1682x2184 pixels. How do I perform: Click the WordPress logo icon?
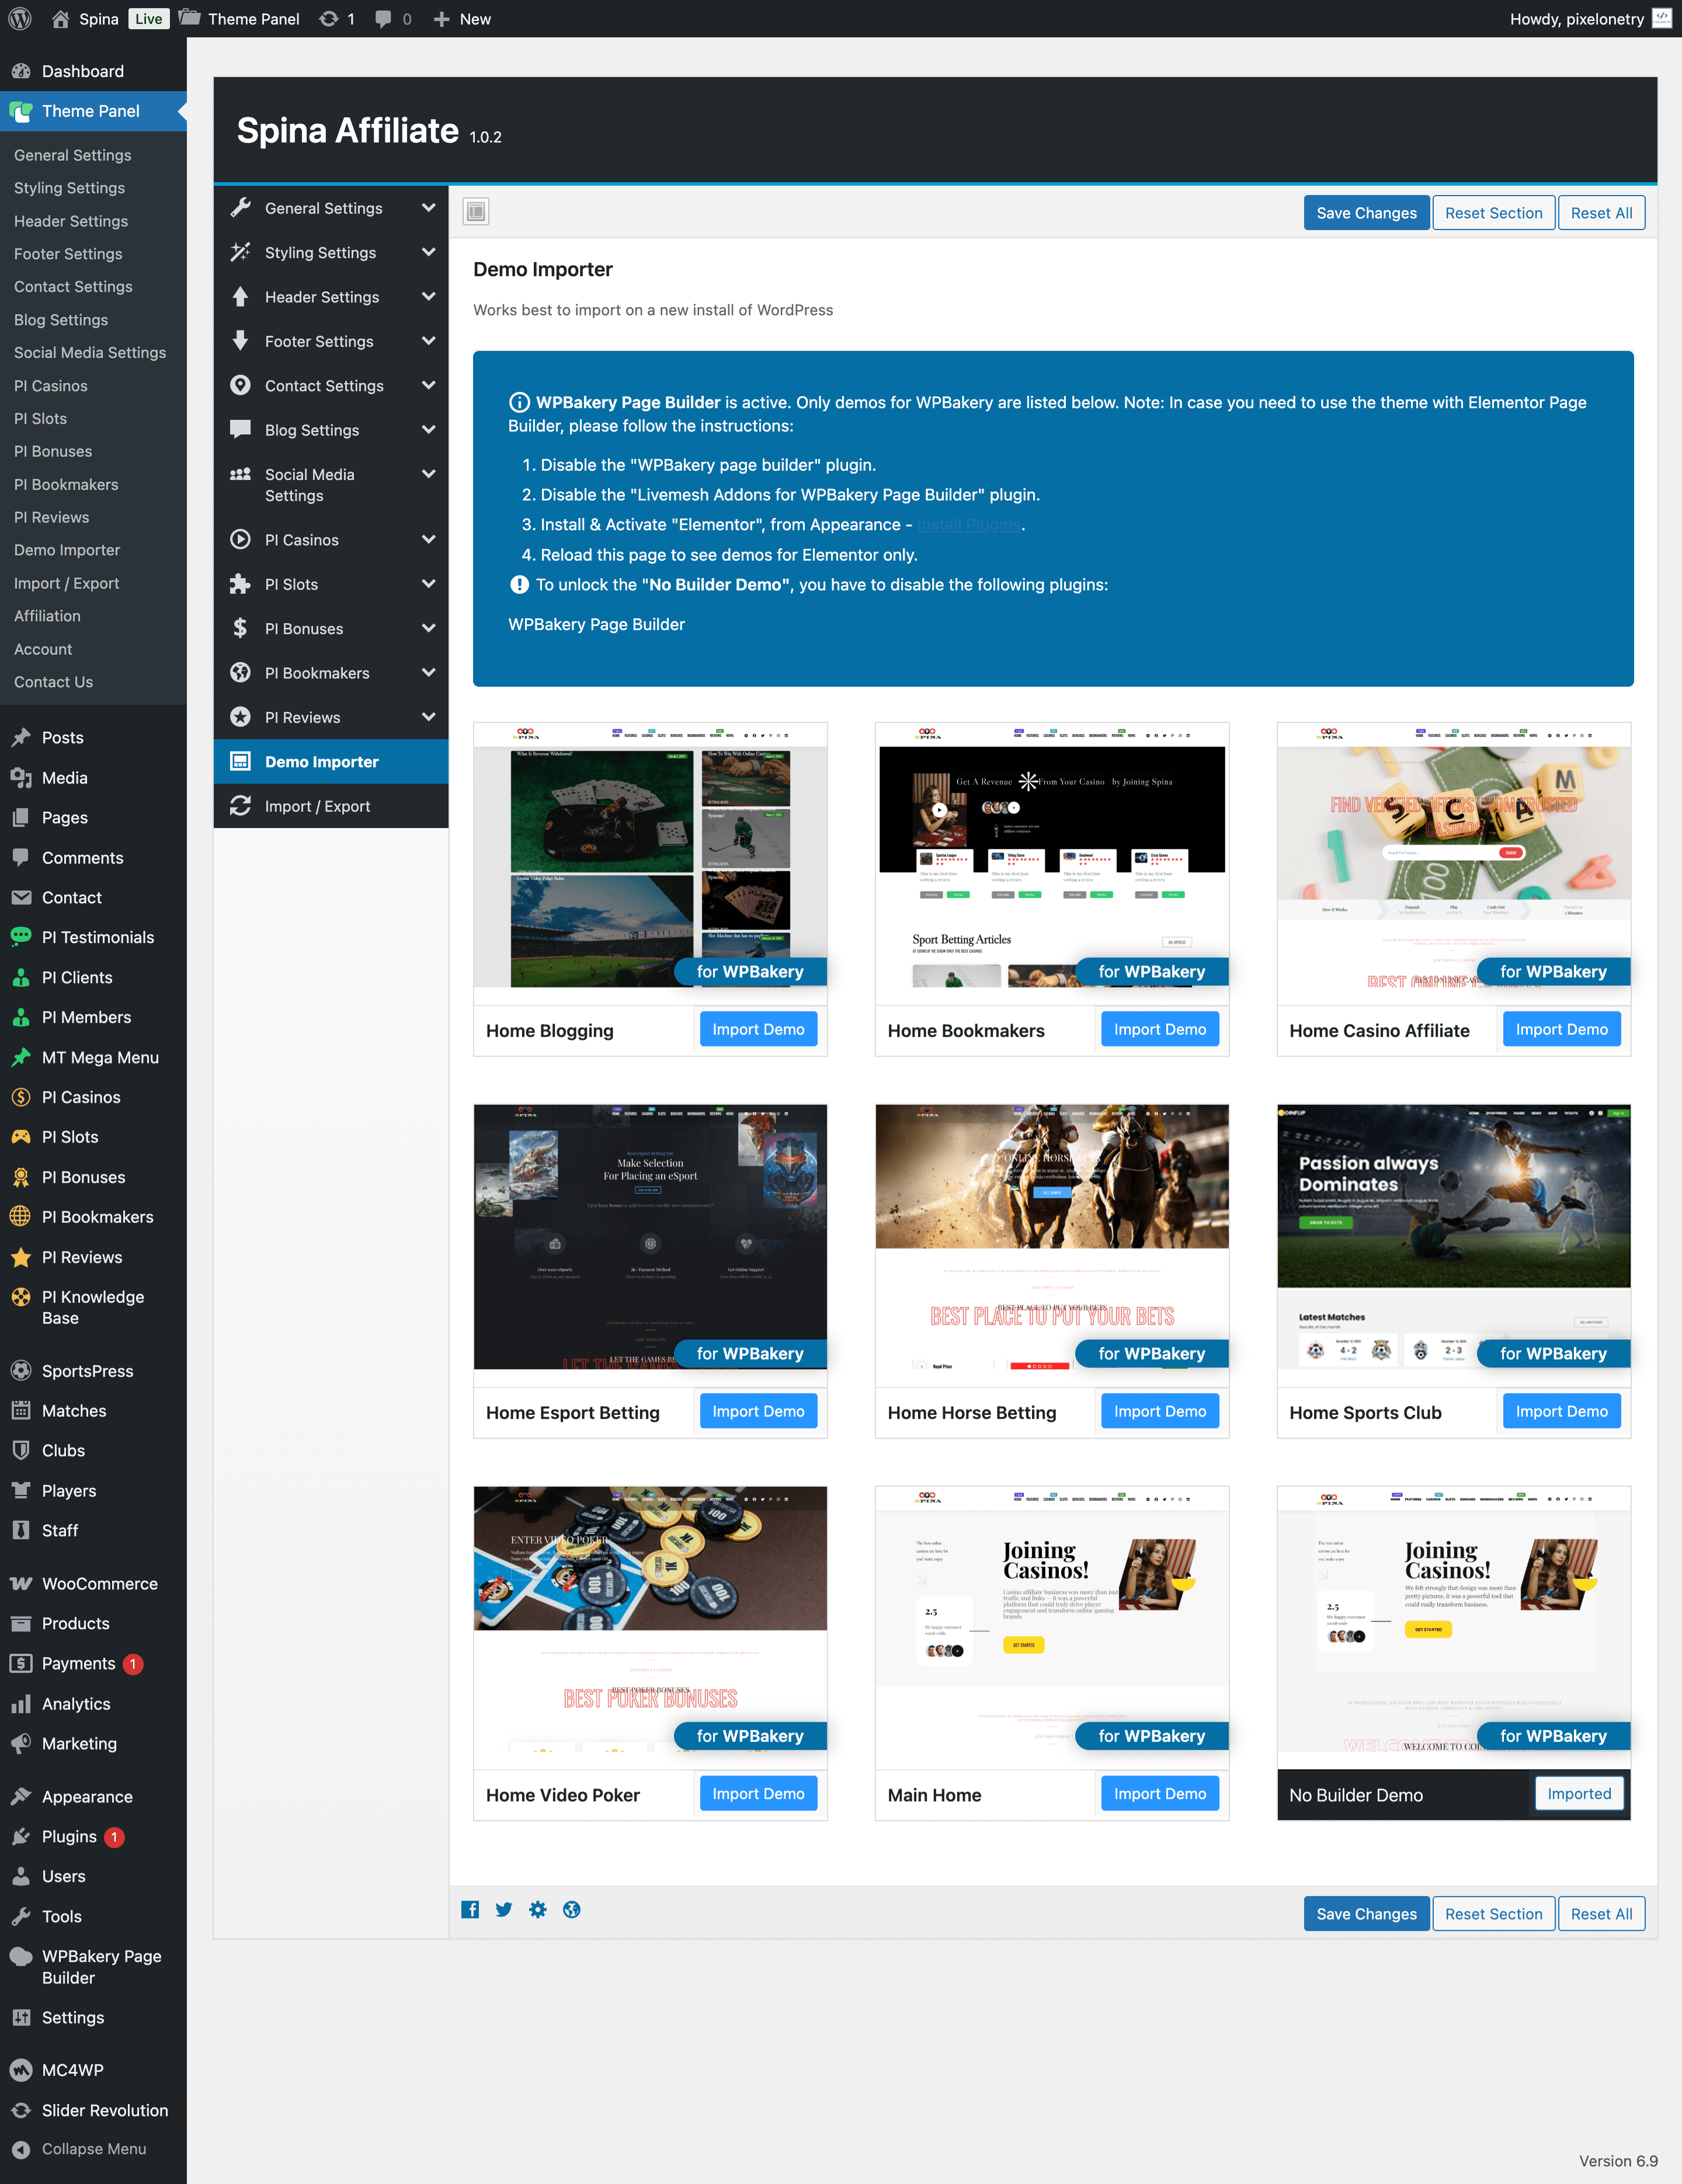pyautogui.click(x=19, y=19)
